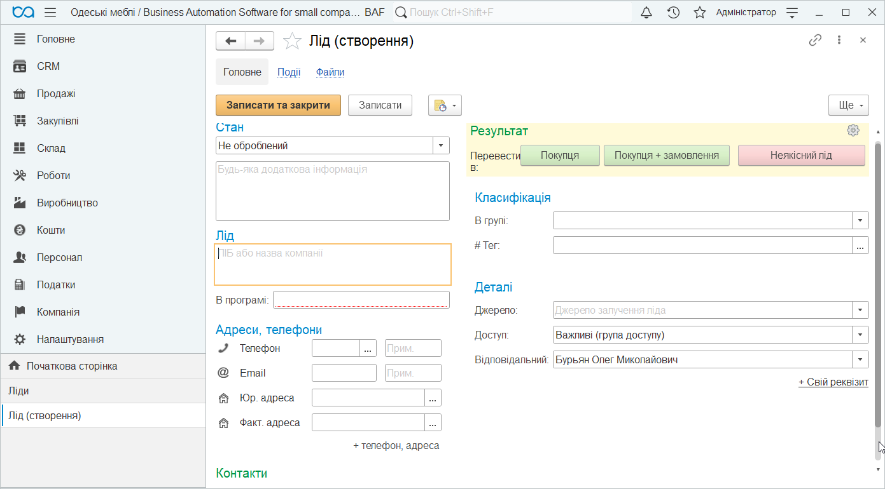The height and width of the screenshot is (489, 885).
Task: Open the Факт. адреса ellipsis button
Action: pyautogui.click(x=433, y=423)
